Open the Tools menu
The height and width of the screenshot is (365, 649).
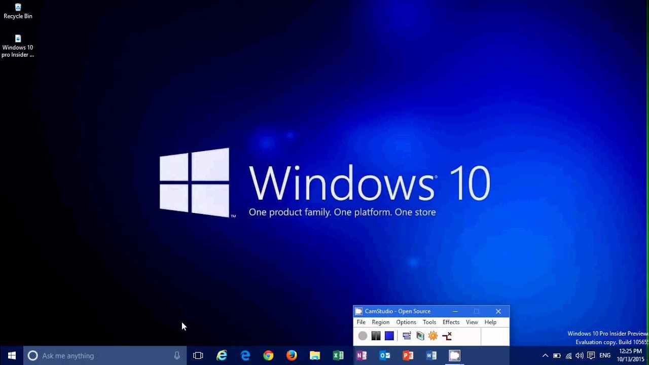click(x=429, y=322)
